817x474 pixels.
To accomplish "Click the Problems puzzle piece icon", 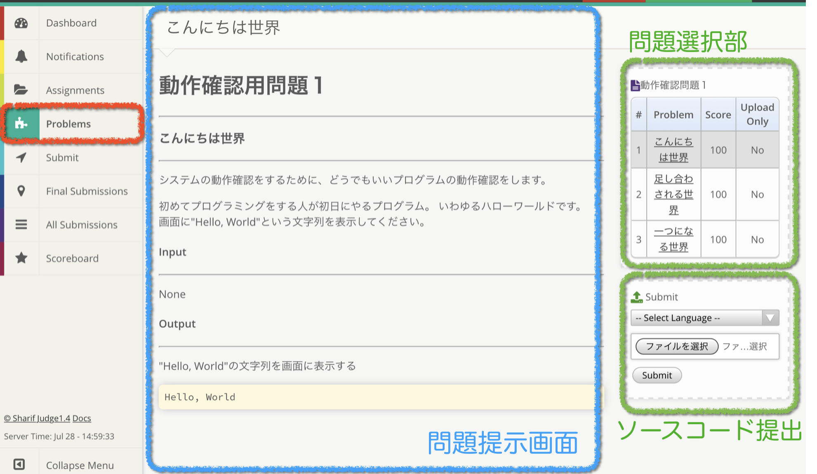I will pyautogui.click(x=21, y=123).
